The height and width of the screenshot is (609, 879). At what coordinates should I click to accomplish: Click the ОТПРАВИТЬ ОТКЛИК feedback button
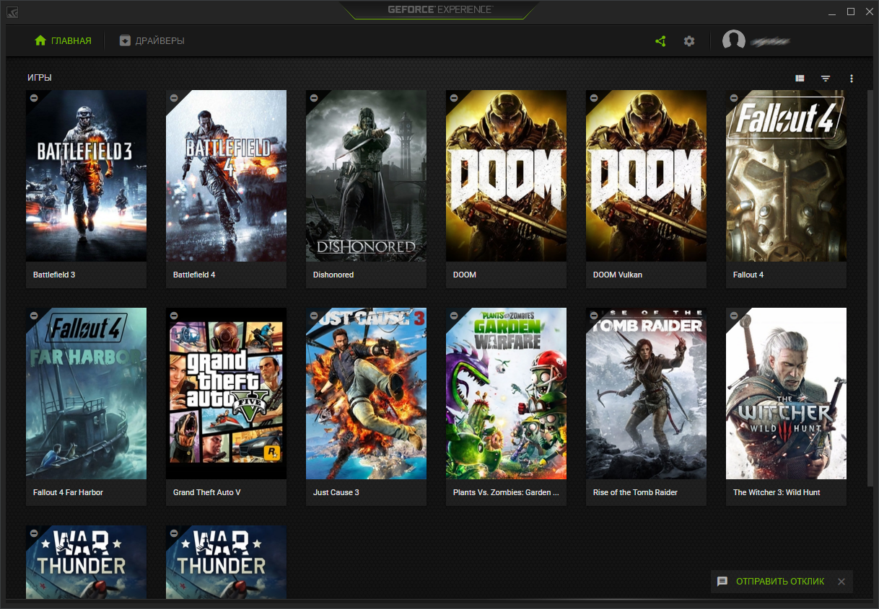(771, 582)
